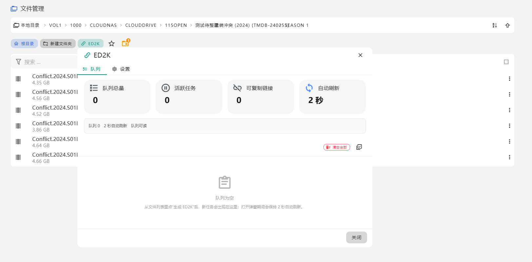This screenshot has width=532, height=262.
Task: Open the more menu for the 4.64 GB file
Action: (x=509, y=142)
